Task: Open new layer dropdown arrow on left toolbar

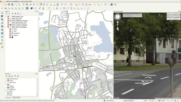Action: 4,44
